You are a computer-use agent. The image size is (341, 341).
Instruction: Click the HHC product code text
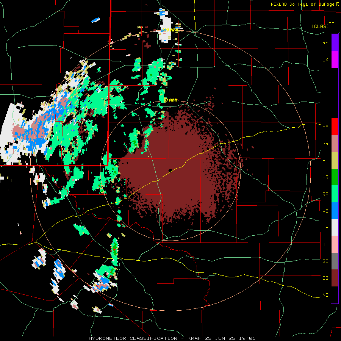pos(333,23)
